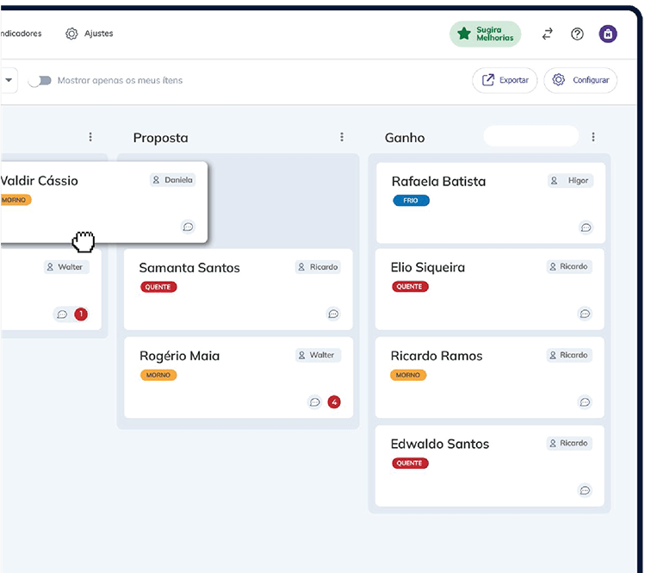Viewport: 645px width, 573px height.
Task: Click the purple user profile icon
Action: coord(608,34)
